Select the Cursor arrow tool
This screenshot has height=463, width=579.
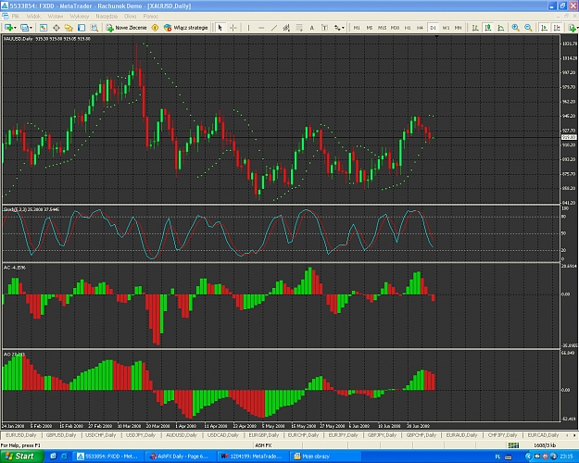[x=220, y=28]
